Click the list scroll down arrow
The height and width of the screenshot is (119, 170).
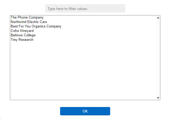(x=158, y=98)
